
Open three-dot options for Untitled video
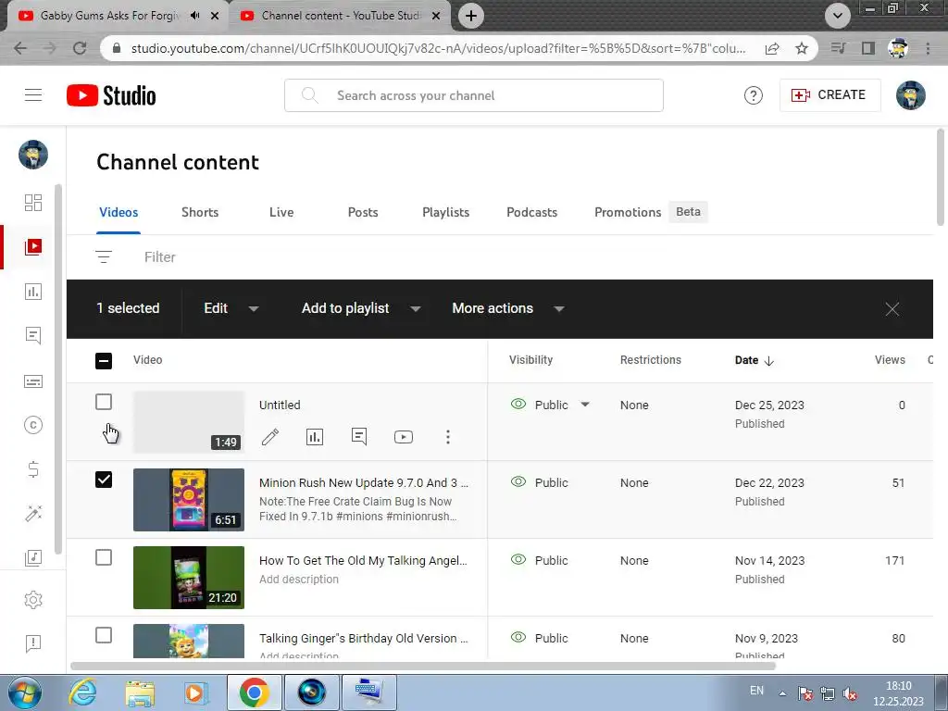[448, 437]
